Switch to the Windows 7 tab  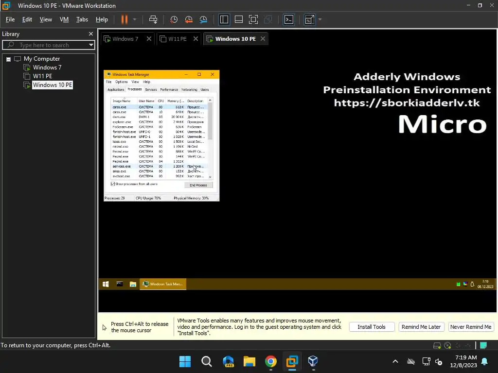[x=125, y=39]
